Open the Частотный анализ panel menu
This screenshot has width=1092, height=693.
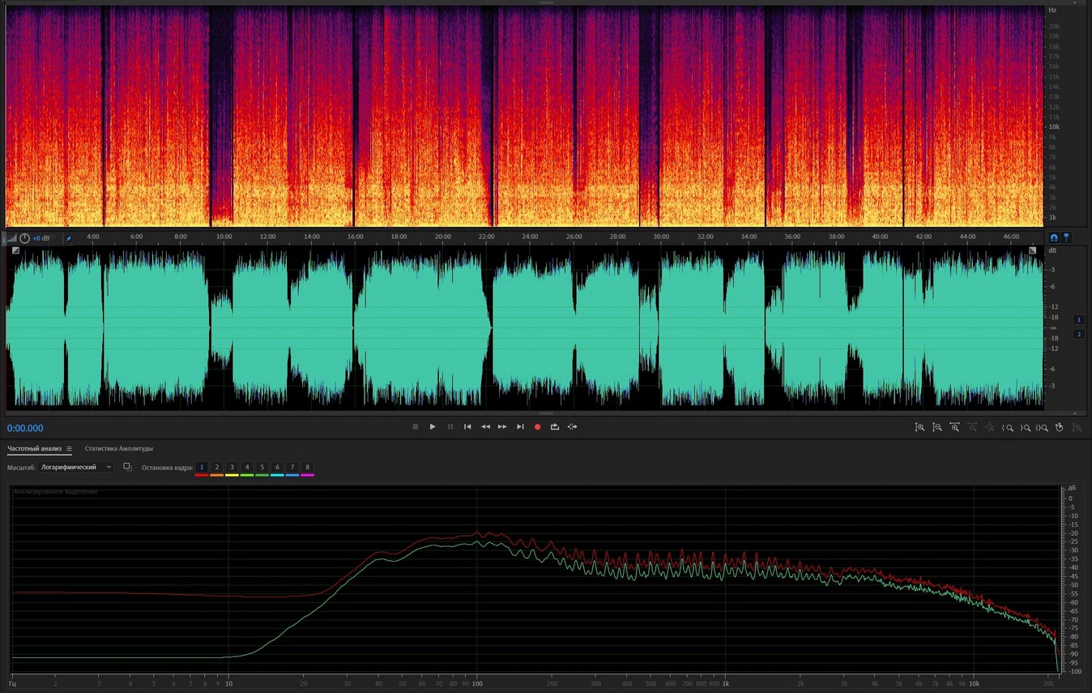click(x=69, y=449)
